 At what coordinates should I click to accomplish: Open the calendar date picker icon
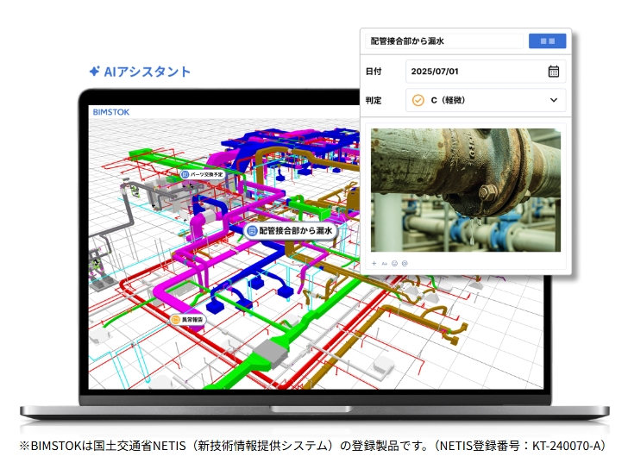click(554, 72)
